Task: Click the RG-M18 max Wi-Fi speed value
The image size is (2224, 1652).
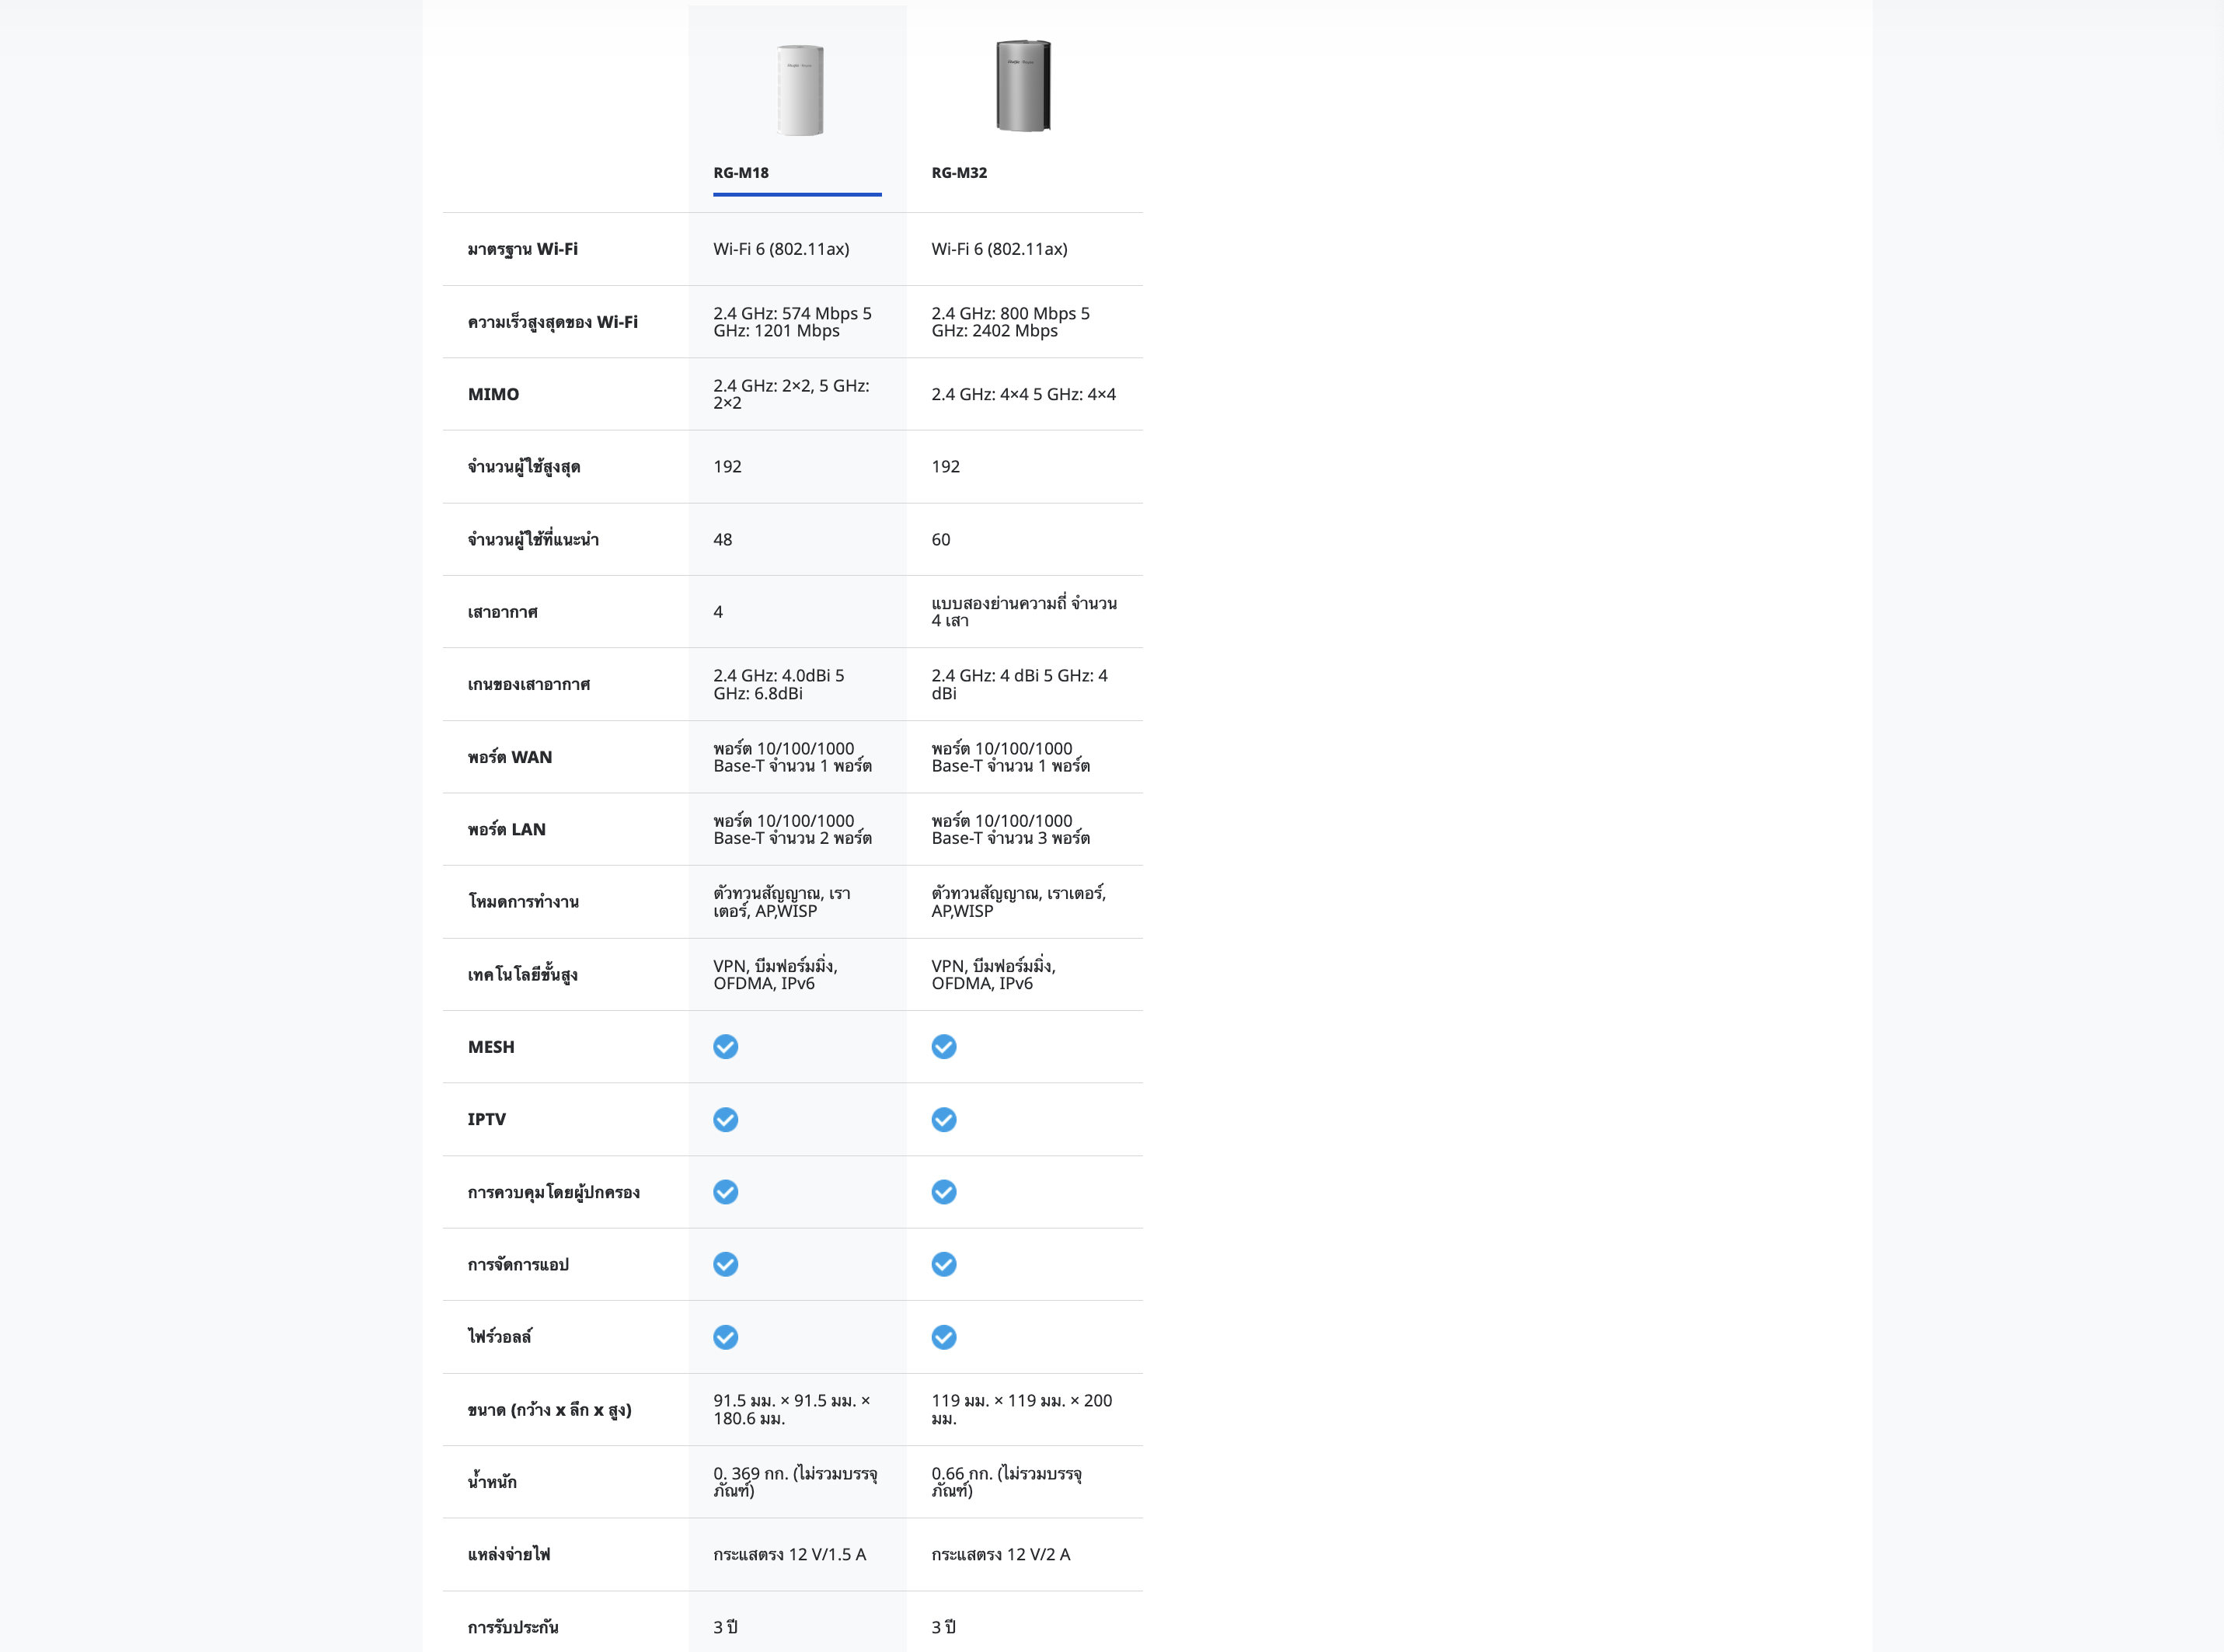Action: click(792, 322)
